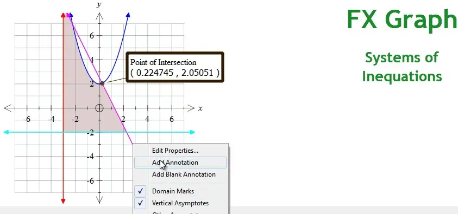
Task: Click the FX Graph title text
Action: click(402, 19)
